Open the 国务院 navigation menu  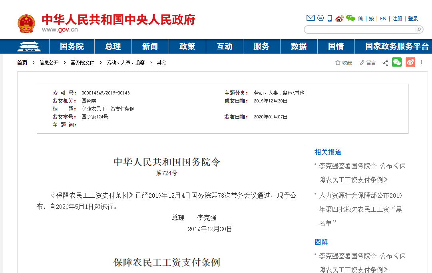[x=72, y=46]
